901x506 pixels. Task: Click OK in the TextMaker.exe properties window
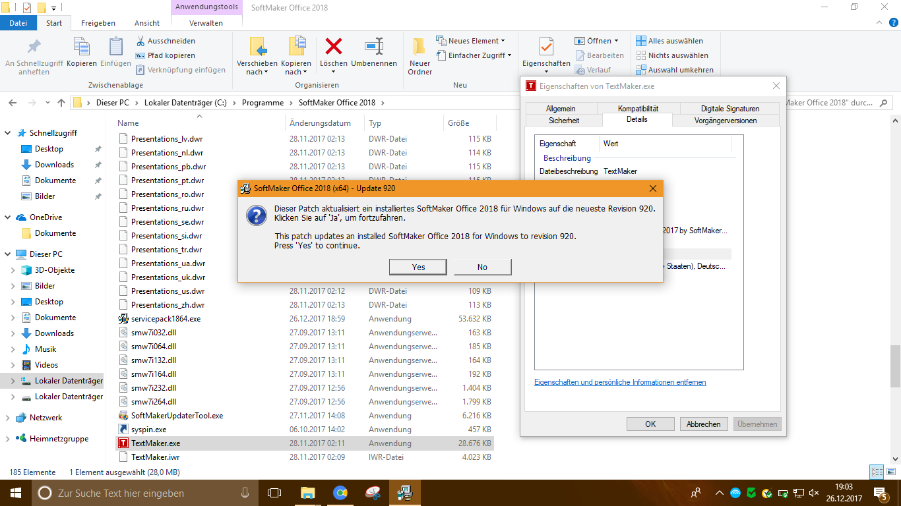click(x=650, y=424)
